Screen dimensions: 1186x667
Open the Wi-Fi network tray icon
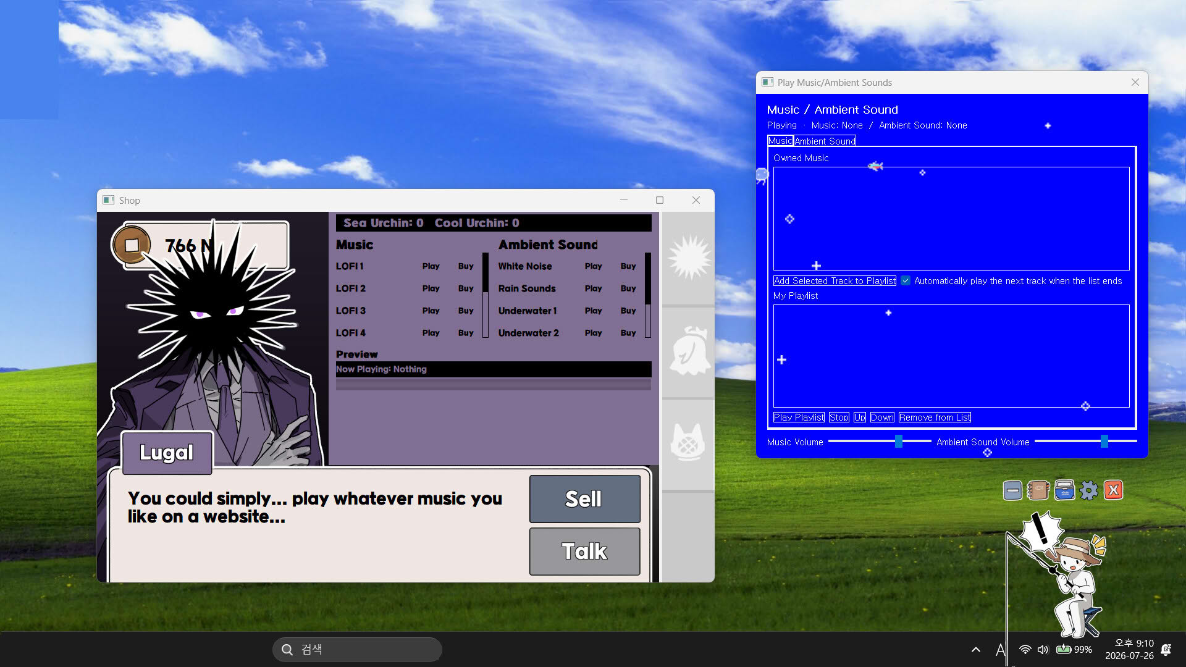pyautogui.click(x=1025, y=650)
